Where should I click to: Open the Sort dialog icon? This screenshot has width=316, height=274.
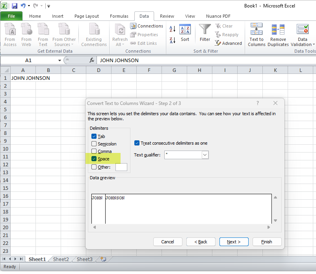185,30
